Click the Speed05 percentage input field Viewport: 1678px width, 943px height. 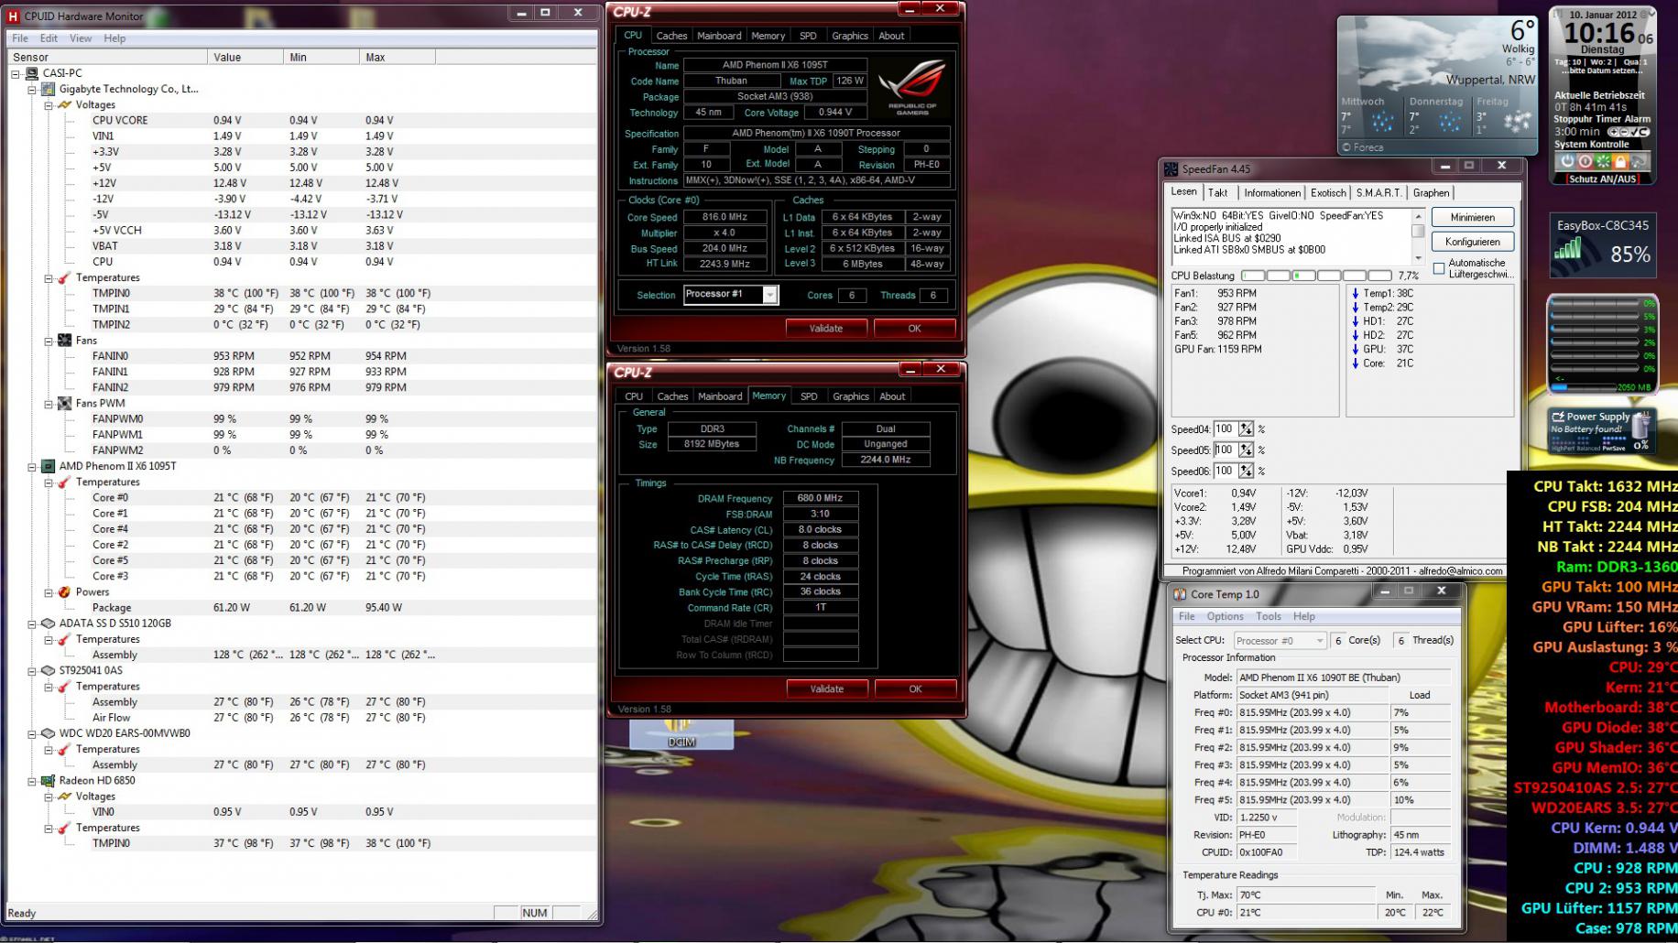tap(1226, 450)
